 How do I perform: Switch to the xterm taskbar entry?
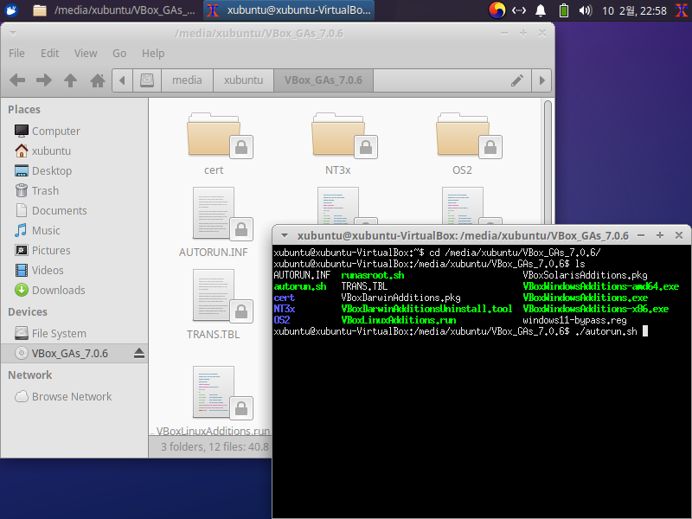pyautogui.click(x=289, y=10)
